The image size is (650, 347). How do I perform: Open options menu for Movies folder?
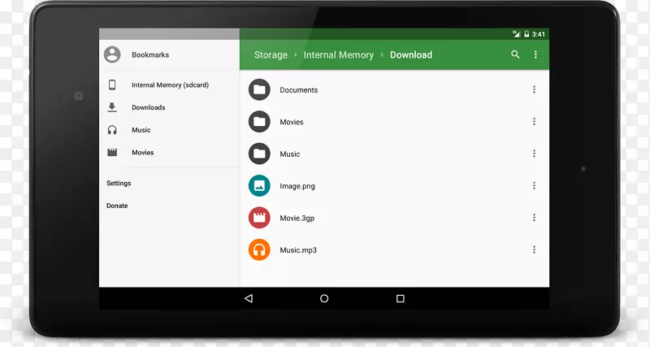[x=534, y=121]
